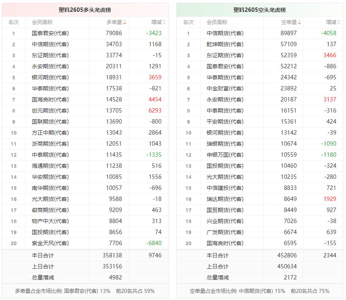Click green change value -6840
The width and height of the screenshot is (346, 300).
[x=154, y=243]
